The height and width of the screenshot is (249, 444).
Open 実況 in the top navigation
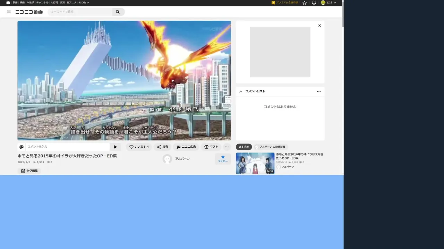click(62, 2)
